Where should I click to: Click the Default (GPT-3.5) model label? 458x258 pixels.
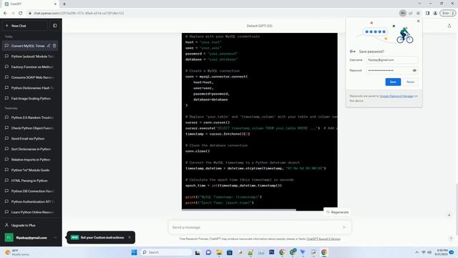pyautogui.click(x=259, y=26)
